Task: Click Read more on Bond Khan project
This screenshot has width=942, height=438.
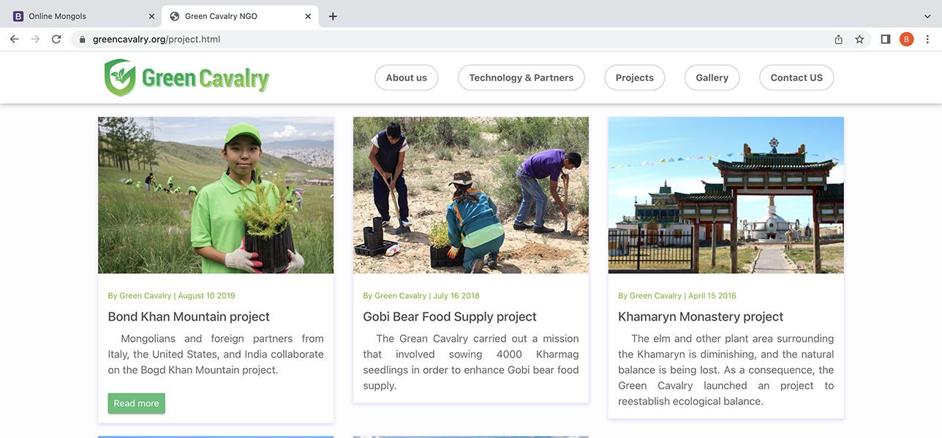Action: 136,404
